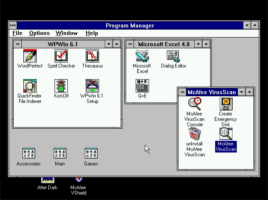Screen dimensions: 268x200
Task: Maximize the Microsoft Excel 4.0 window
Action: 206,44
